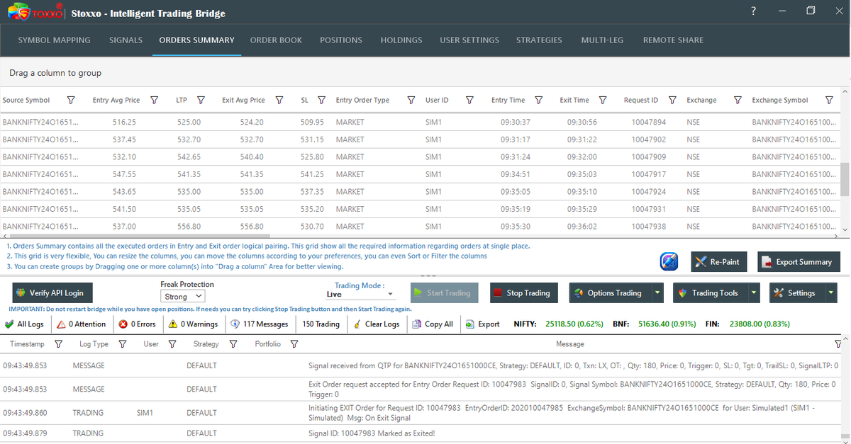Filter the Exit Avg Price column

[x=279, y=101]
